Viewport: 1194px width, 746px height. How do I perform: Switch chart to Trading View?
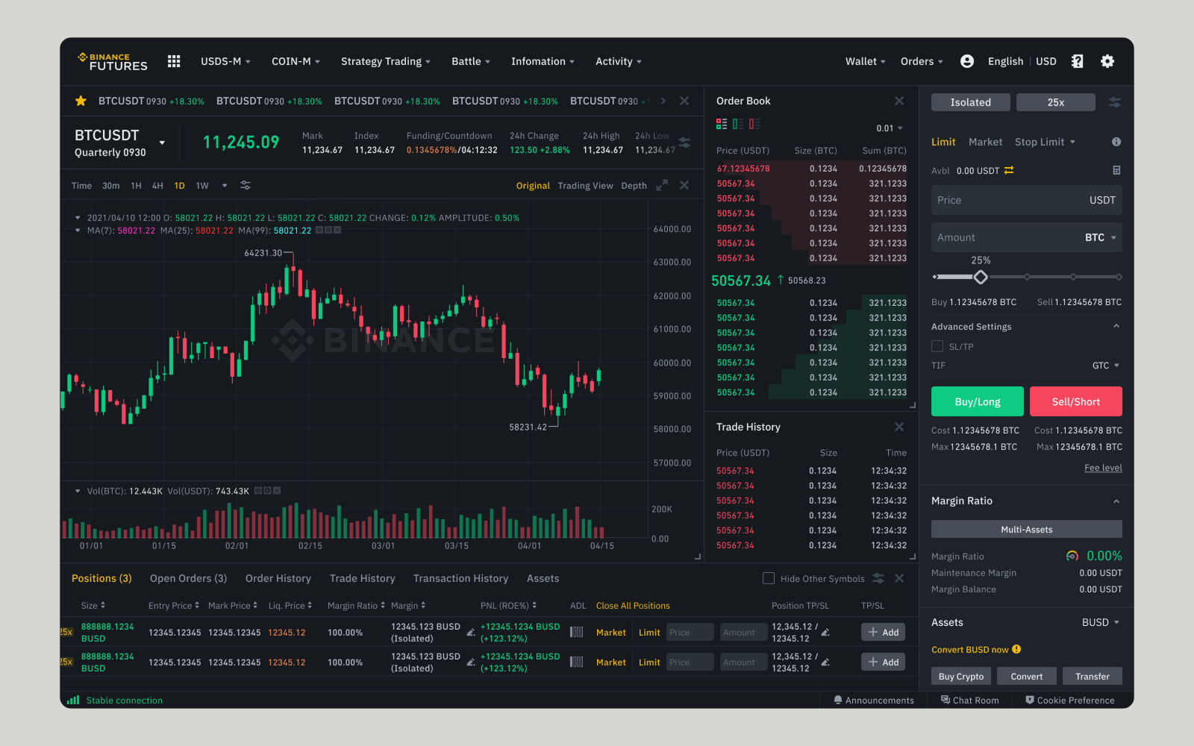click(585, 186)
